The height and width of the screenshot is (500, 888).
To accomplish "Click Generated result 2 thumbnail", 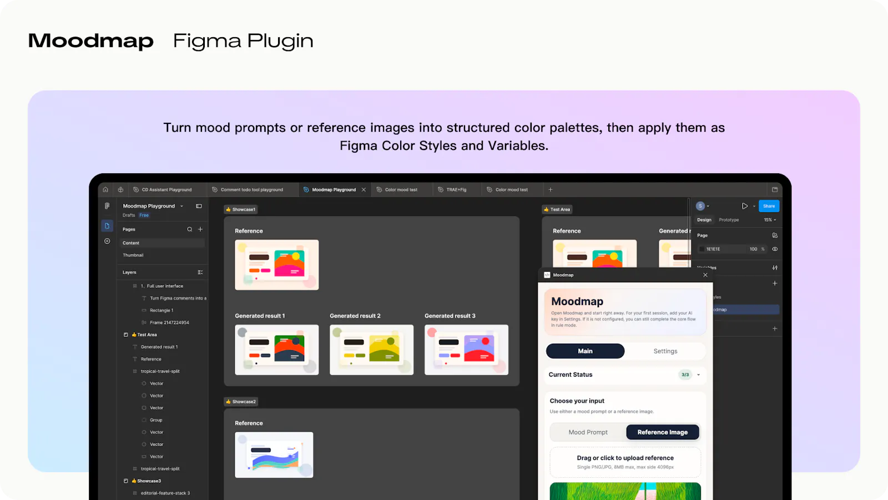I will point(372,350).
